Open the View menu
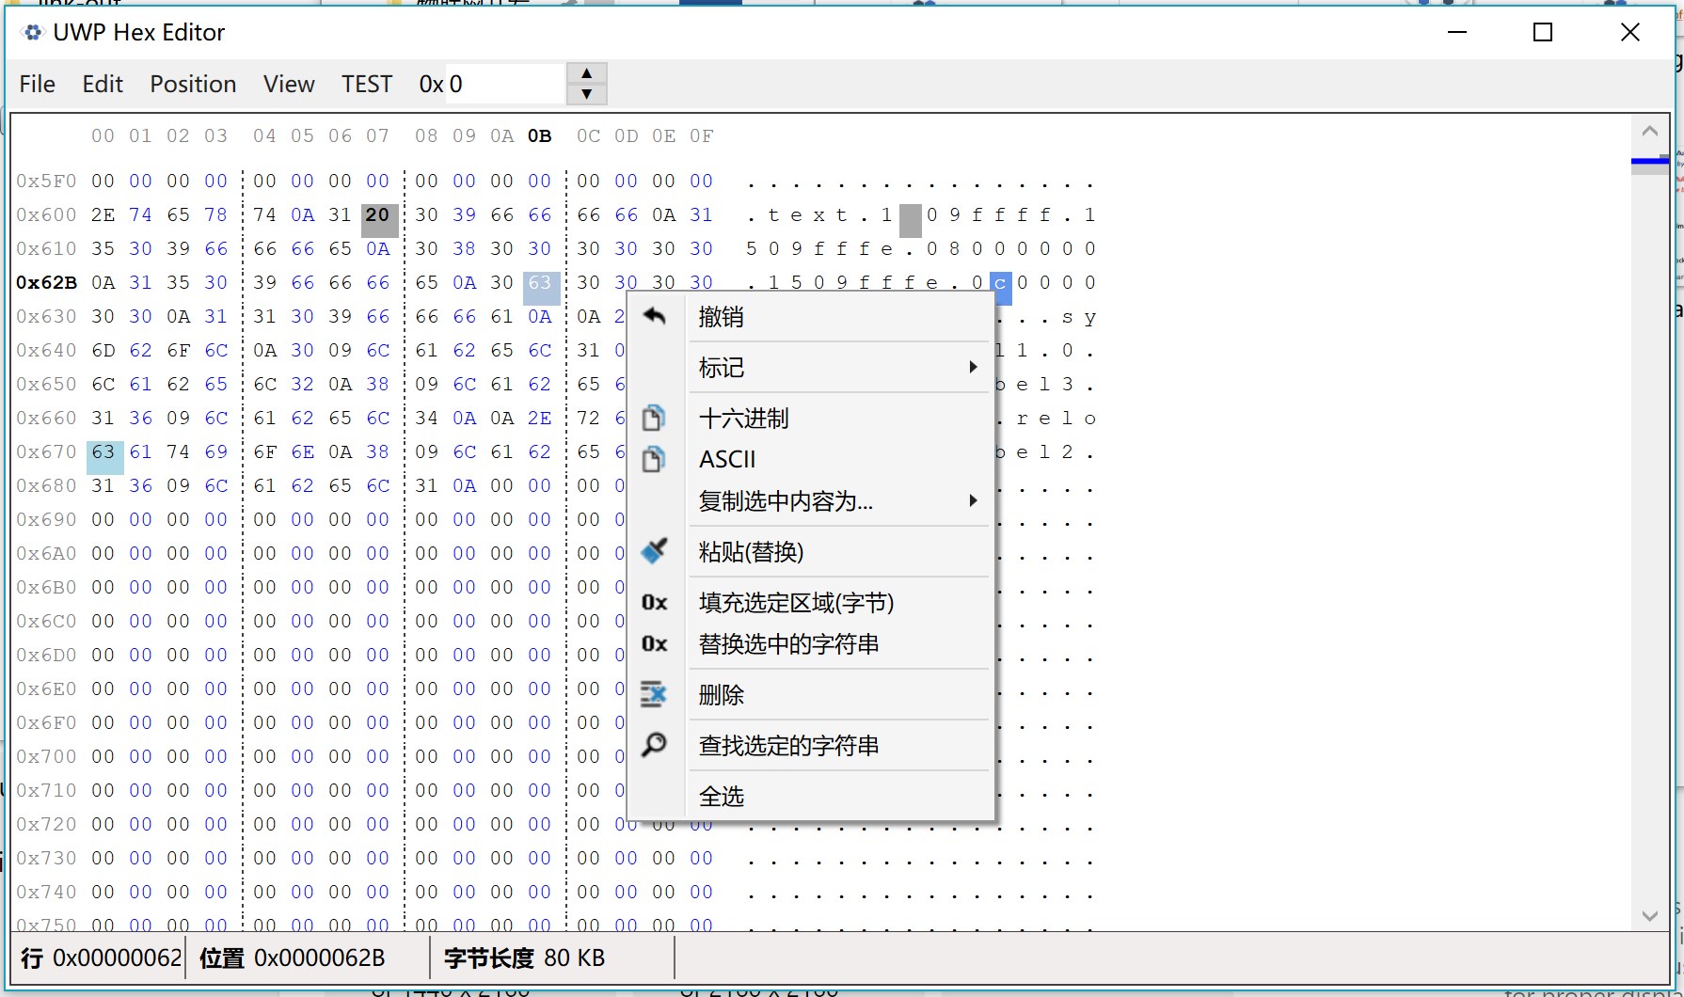Screen dimensions: 1684x997 tap(289, 84)
